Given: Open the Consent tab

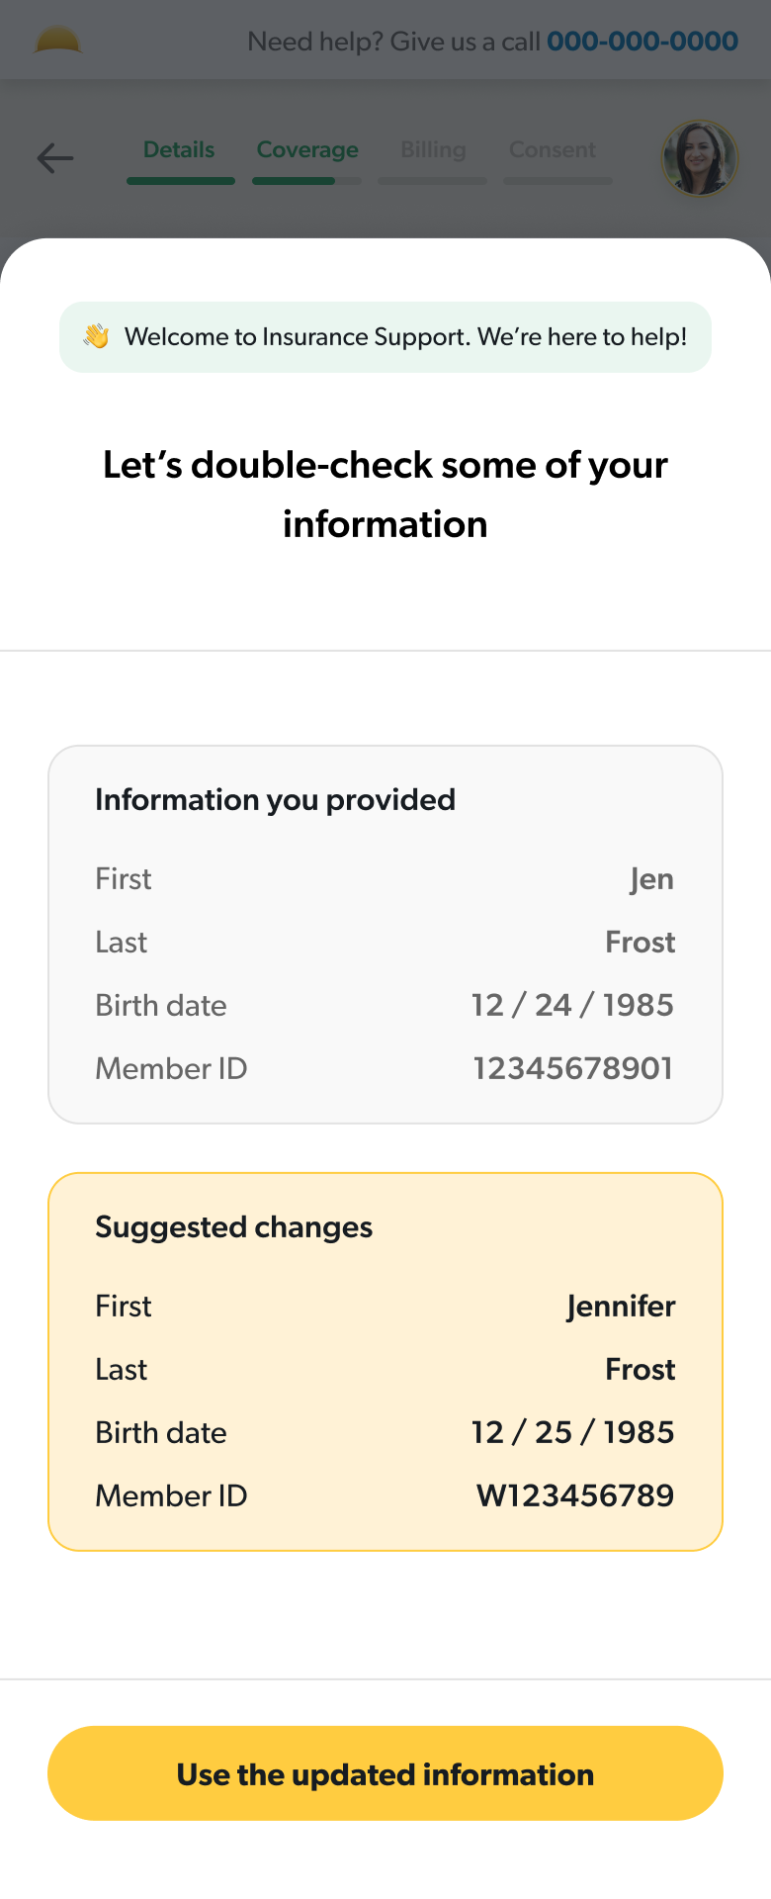Looking at the screenshot, I should click(x=552, y=149).
